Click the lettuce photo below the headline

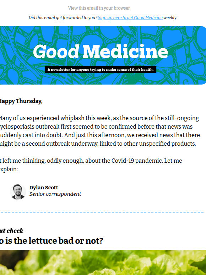coord(103,262)
